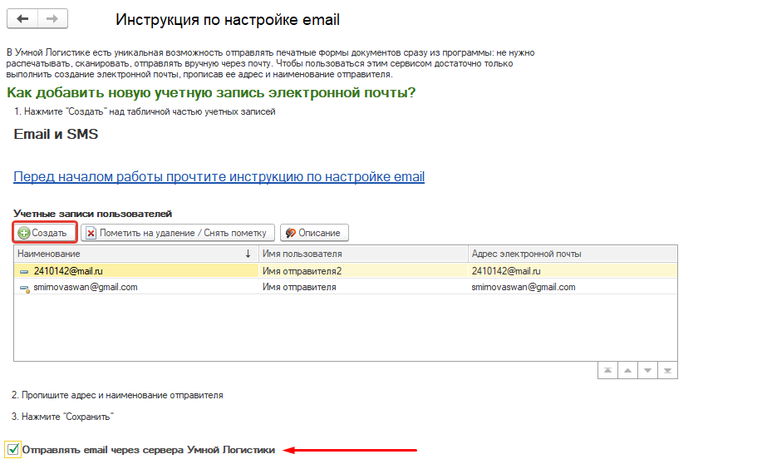This screenshot has height=469, width=777.
Task: Toggle sending email via Умная Логистика servers
Action: (13, 450)
